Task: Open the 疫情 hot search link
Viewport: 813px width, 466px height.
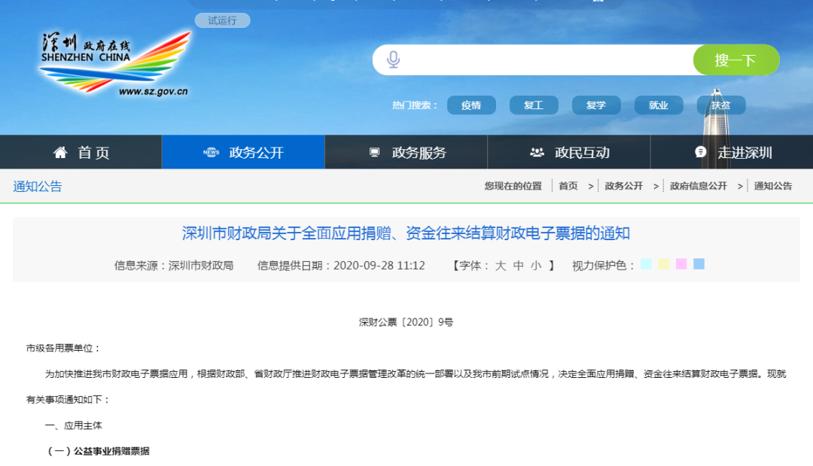Action: (x=472, y=105)
